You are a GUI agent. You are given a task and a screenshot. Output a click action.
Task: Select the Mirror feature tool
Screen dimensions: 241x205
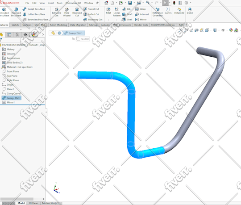point(141,20)
